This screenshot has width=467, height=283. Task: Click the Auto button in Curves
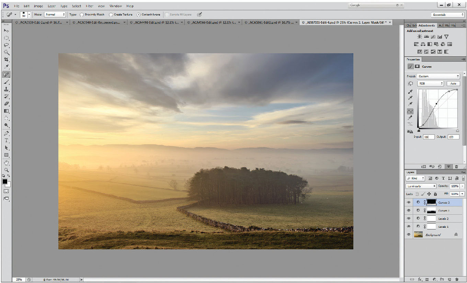coord(453,83)
